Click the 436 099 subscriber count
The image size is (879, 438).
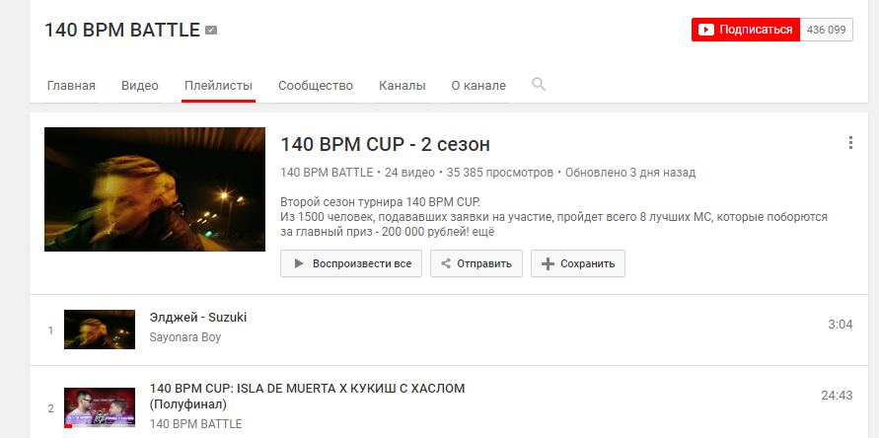[x=827, y=30]
